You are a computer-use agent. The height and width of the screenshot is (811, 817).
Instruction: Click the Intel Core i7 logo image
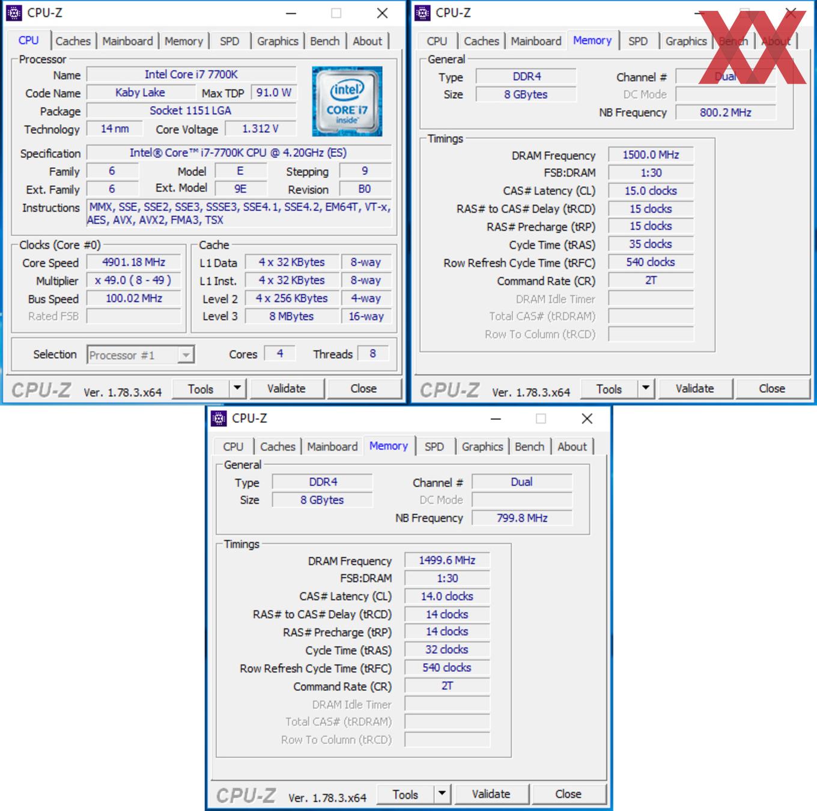(x=347, y=102)
